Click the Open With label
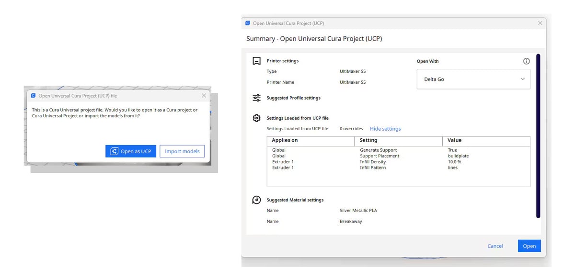The image size is (575, 279). click(x=427, y=61)
